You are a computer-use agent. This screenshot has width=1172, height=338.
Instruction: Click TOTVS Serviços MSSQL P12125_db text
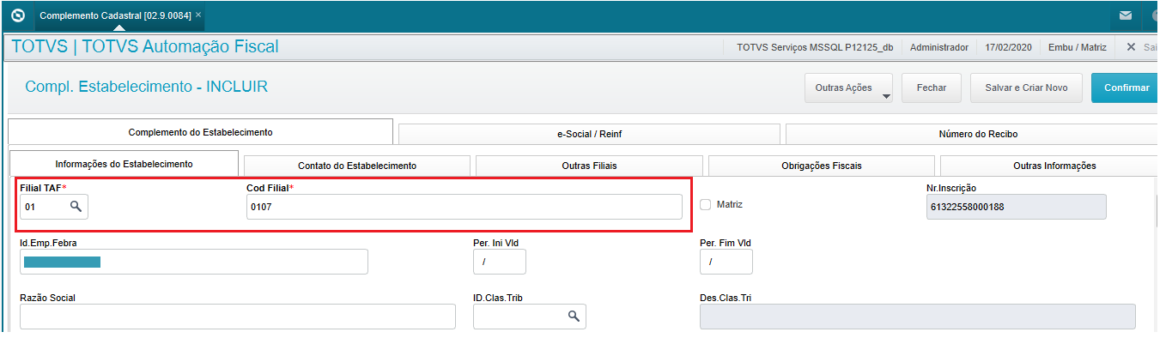[816, 47]
